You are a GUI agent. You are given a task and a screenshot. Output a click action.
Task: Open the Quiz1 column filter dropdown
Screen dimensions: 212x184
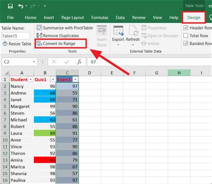pos(53,80)
